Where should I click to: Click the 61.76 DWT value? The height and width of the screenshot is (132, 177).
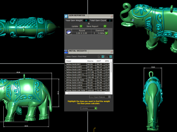[99, 80]
